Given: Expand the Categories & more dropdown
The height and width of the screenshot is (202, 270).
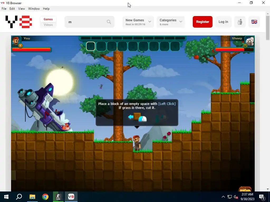Looking at the screenshot, I should tap(171, 22).
